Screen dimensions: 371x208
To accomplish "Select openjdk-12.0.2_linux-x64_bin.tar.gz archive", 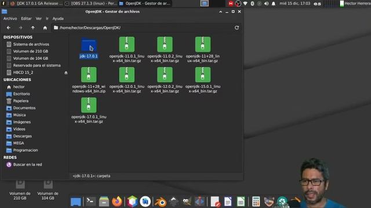I will coord(165,80).
